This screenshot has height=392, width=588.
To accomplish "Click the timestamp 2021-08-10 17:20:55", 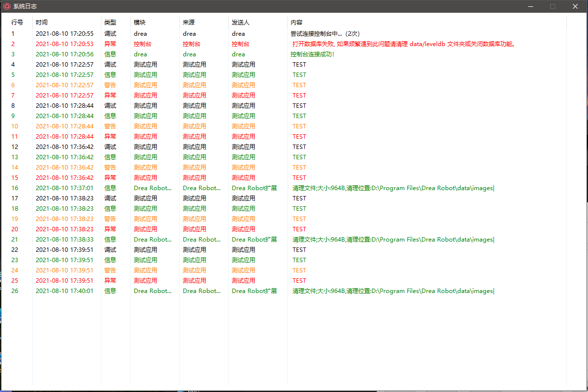I will coord(64,34).
